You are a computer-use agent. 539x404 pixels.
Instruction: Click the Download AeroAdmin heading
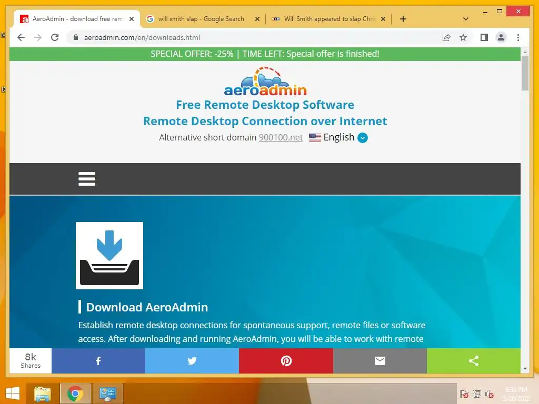[147, 307]
